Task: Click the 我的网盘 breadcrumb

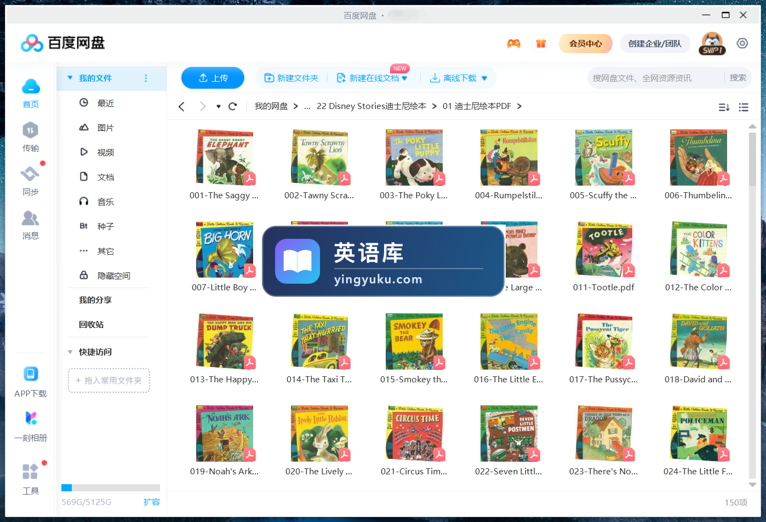Action: click(271, 106)
